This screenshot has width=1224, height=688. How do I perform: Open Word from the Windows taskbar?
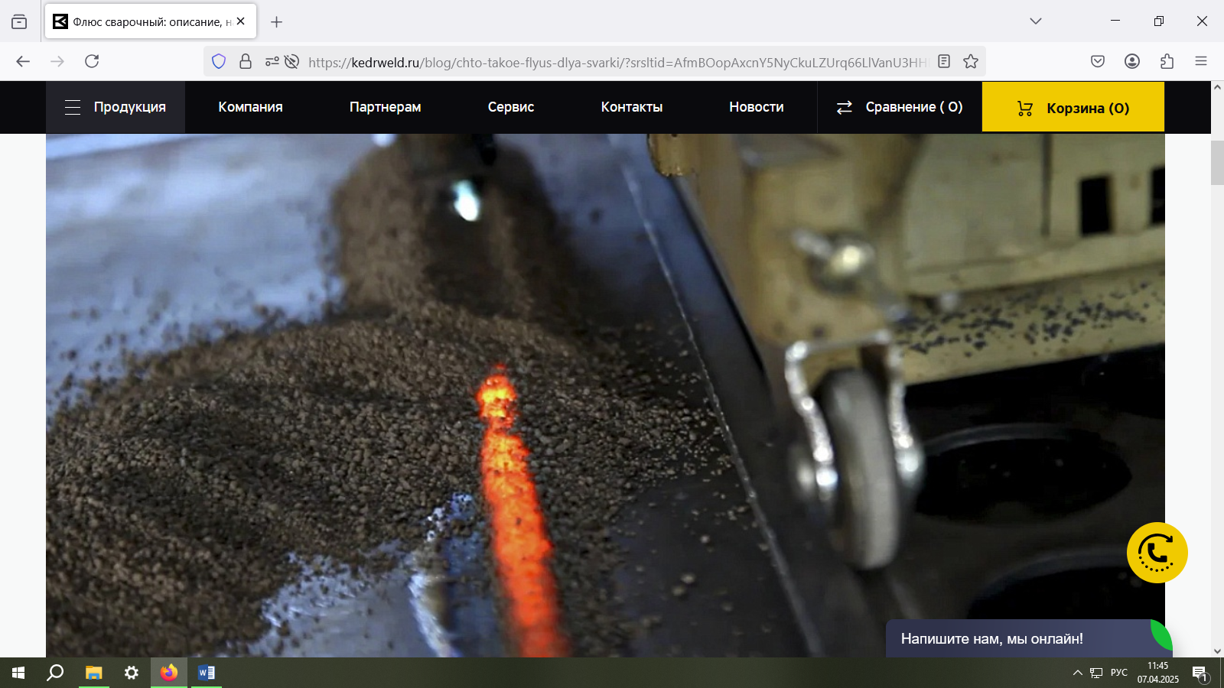(207, 673)
